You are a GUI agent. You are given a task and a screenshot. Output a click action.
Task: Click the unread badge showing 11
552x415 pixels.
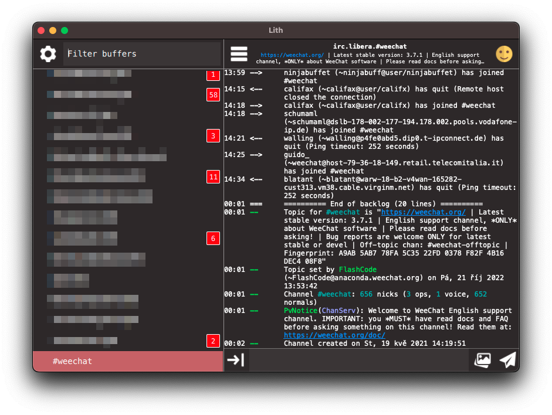click(212, 176)
